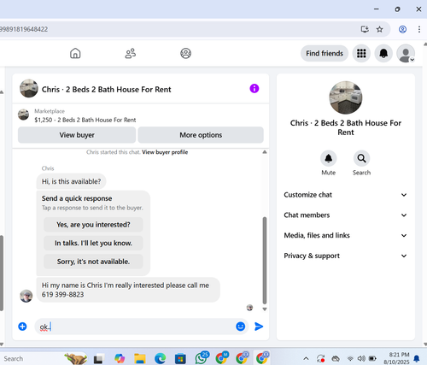Image resolution: width=427 pixels, height=365 pixels.
Task: Send quick response 'In talks. I'll let you know.'
Action: coord(93,243)
